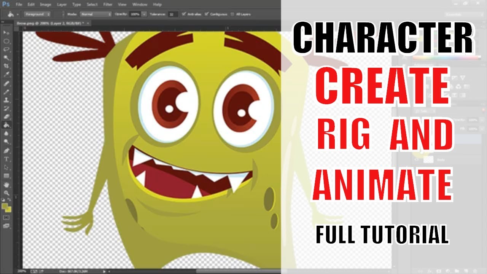This screenshot has height=274, width=487.
Task: Select the Paint Bucket tool
Action: pyautogui.click(x=6, y=125)
